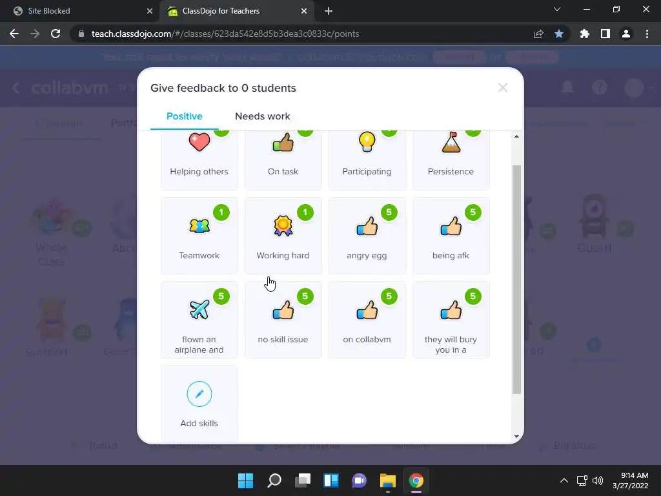Award the Working hard ribbon skill
Screen dimensions: 661x496
283,236
